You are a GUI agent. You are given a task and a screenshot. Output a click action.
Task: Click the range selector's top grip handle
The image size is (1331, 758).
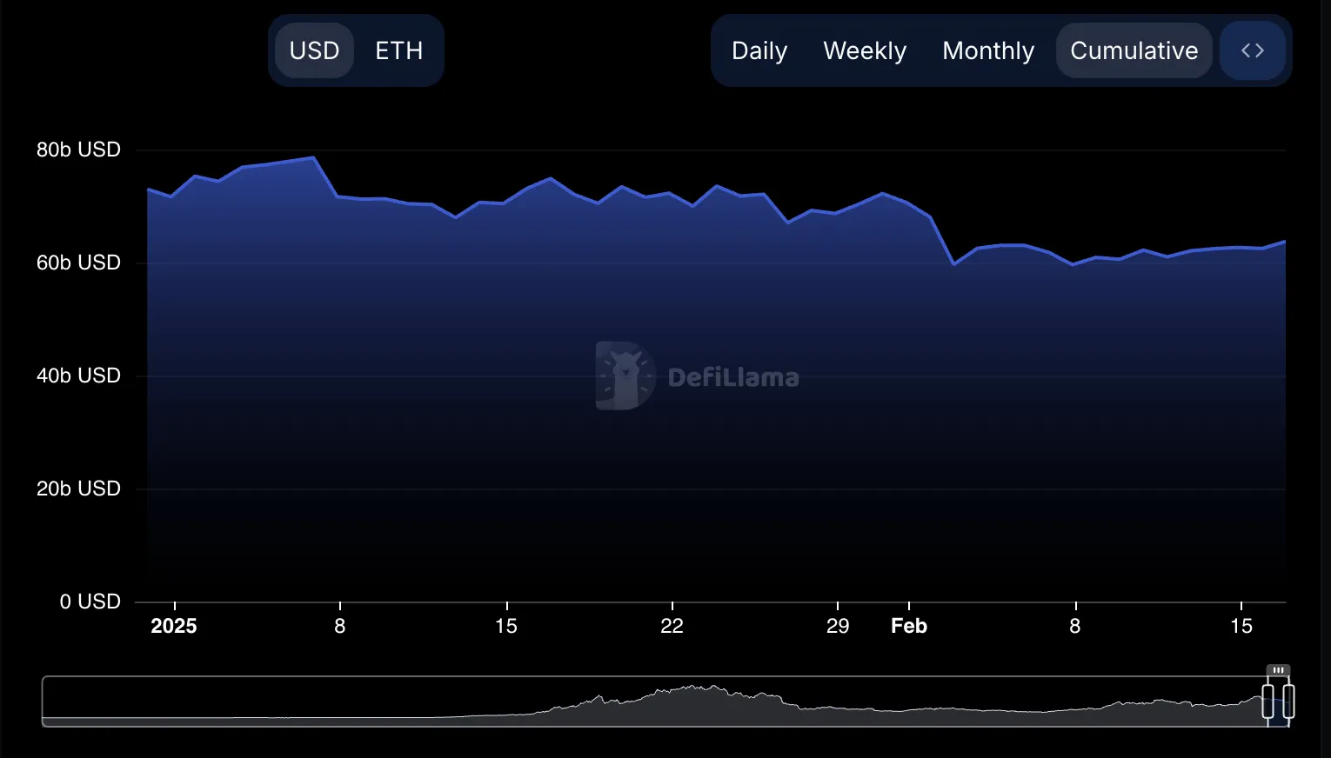pyautogui.click(x=1278, y=670)
